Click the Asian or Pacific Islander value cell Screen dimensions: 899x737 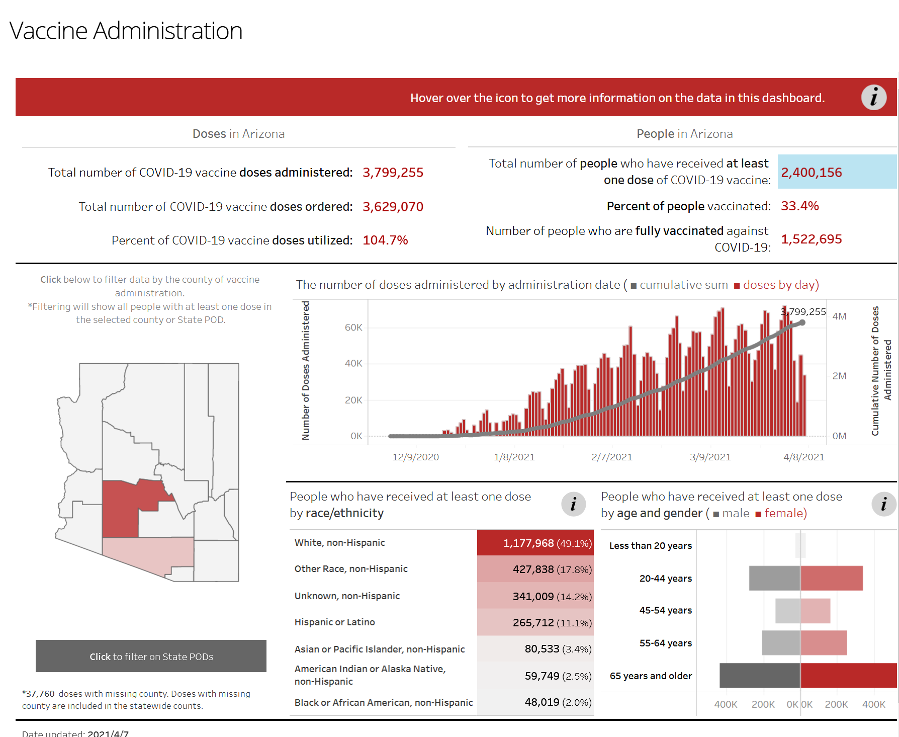click(x=535, y=649)
